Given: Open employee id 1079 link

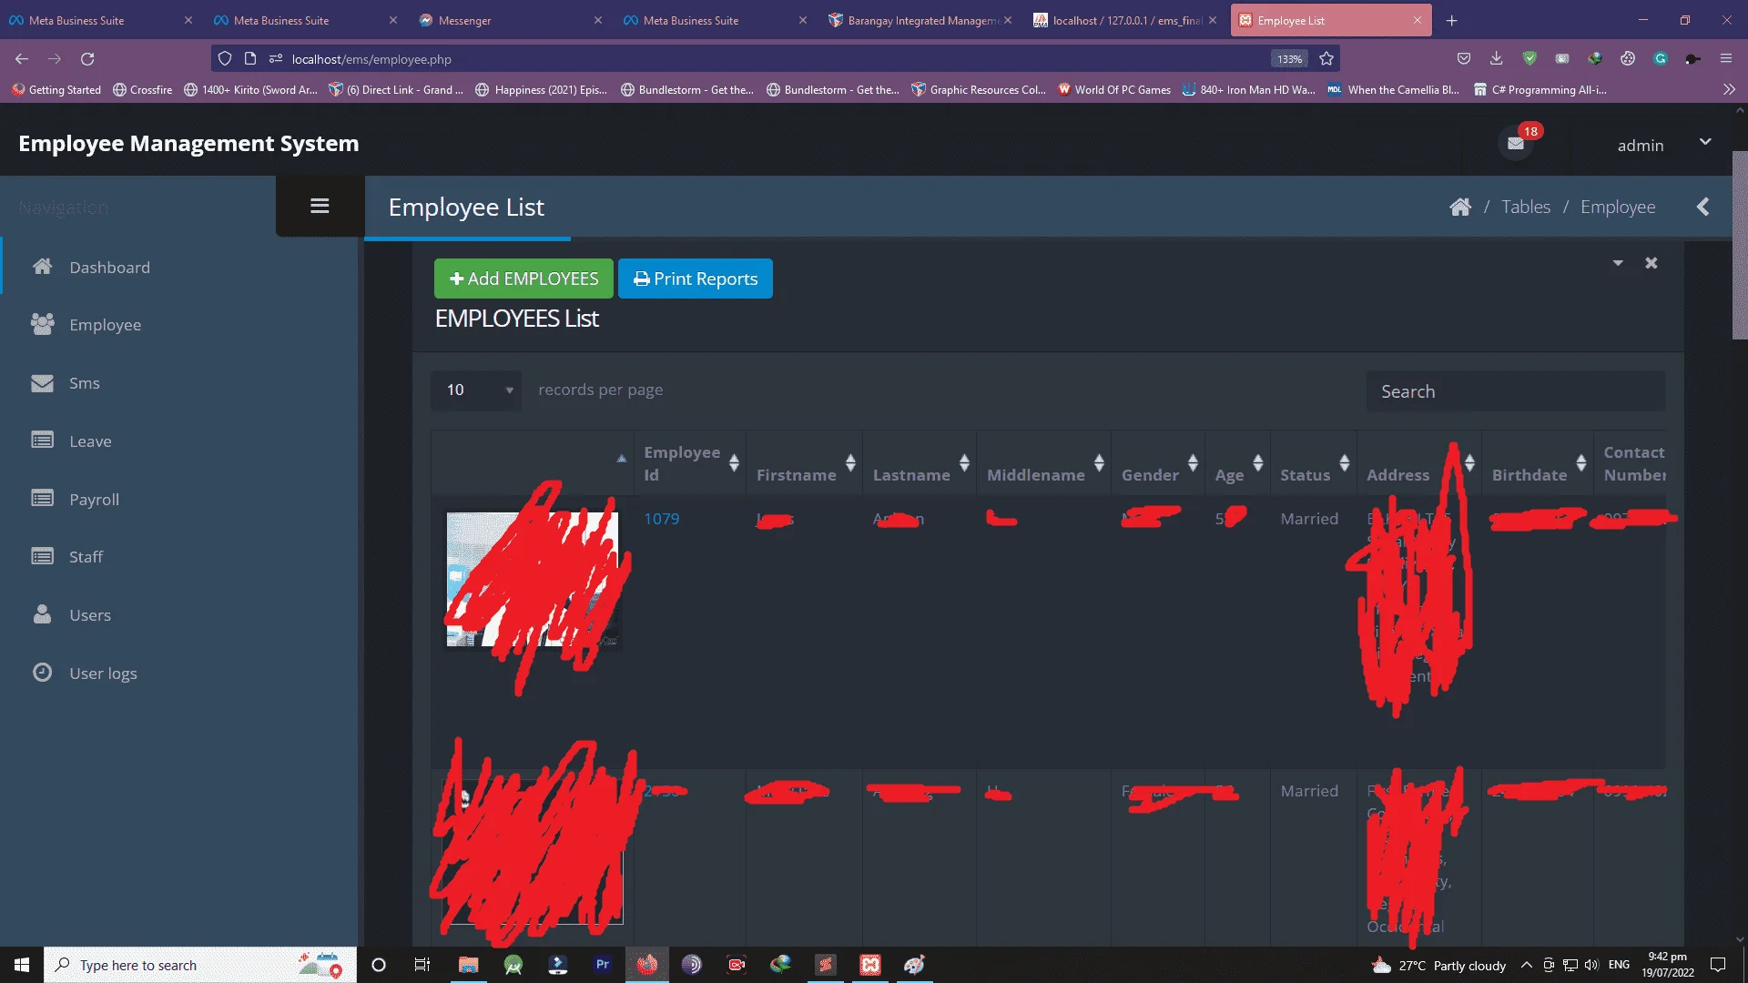Looking at the screenshot, I should [x=661, y=519].
